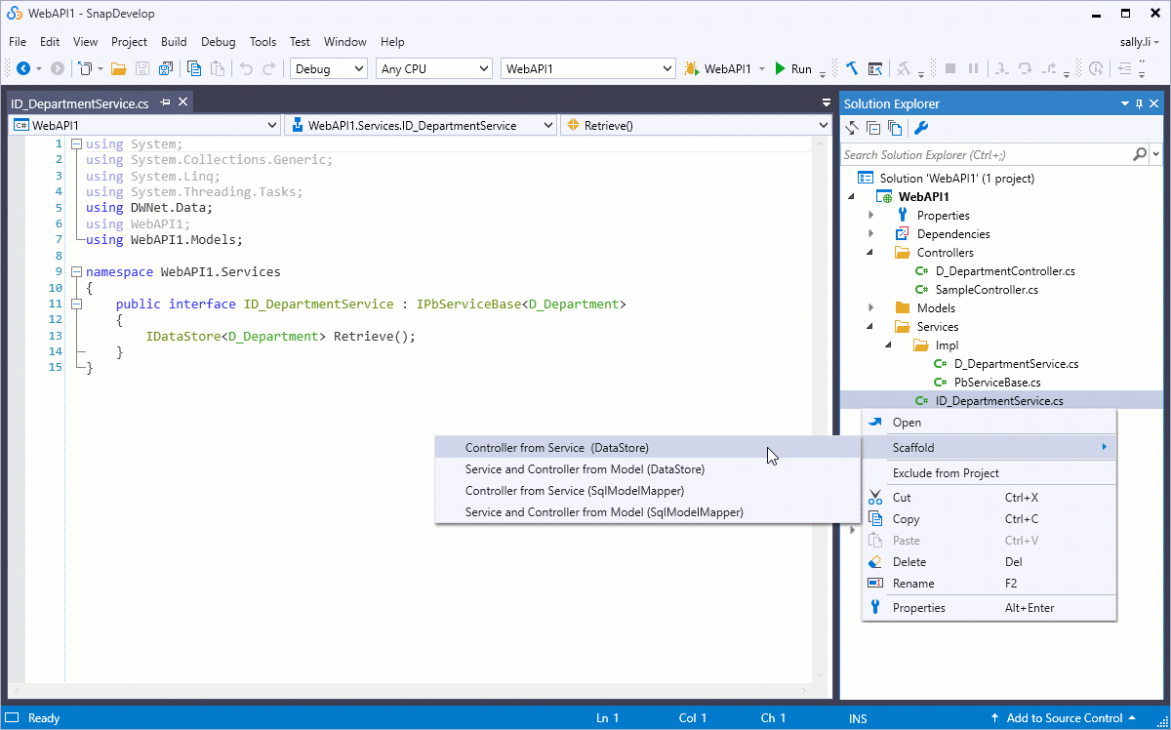The height and width of the screenshot is (730, 1171).
Task: Open the Any CPU platform dropdown
Action: [484, 68]
